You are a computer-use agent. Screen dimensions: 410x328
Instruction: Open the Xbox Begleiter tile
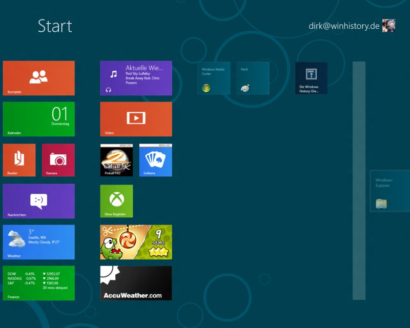tap(117, 201)
